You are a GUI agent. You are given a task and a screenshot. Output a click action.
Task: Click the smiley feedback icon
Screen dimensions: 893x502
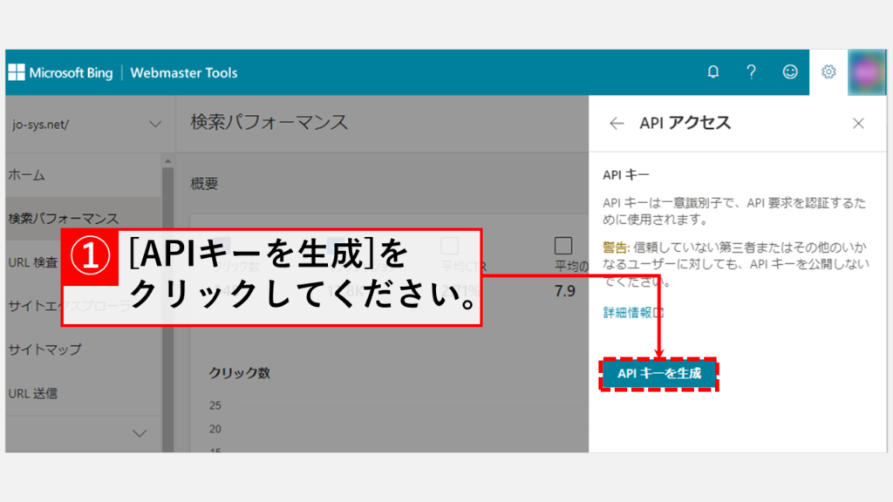click(x=790, y=72)
